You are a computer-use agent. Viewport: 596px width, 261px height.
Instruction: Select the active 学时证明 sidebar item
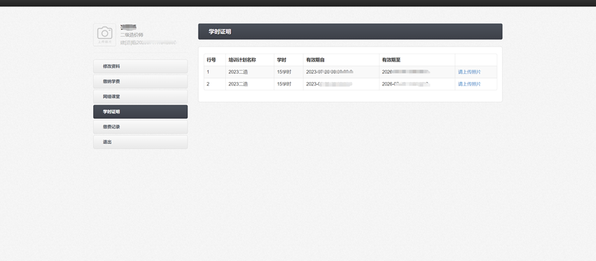(140, 112)
